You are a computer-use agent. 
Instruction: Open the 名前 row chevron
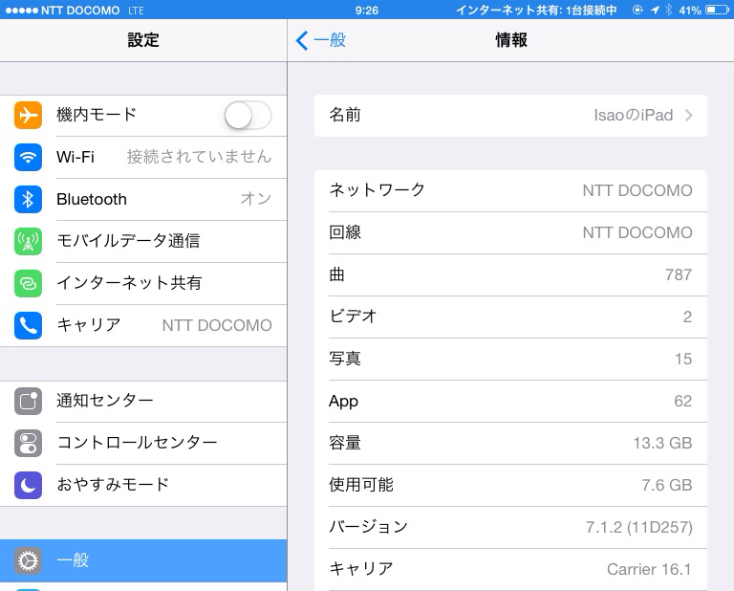(x=688, y=115)
